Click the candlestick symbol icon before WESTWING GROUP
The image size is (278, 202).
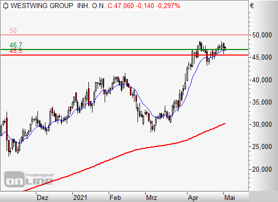[x=6, y=6]
